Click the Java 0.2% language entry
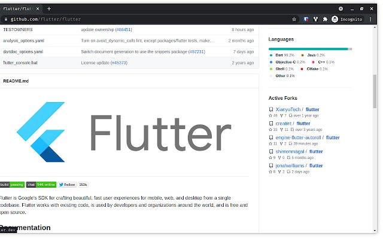Screen dimensions: 383x239 pos(313,55)
